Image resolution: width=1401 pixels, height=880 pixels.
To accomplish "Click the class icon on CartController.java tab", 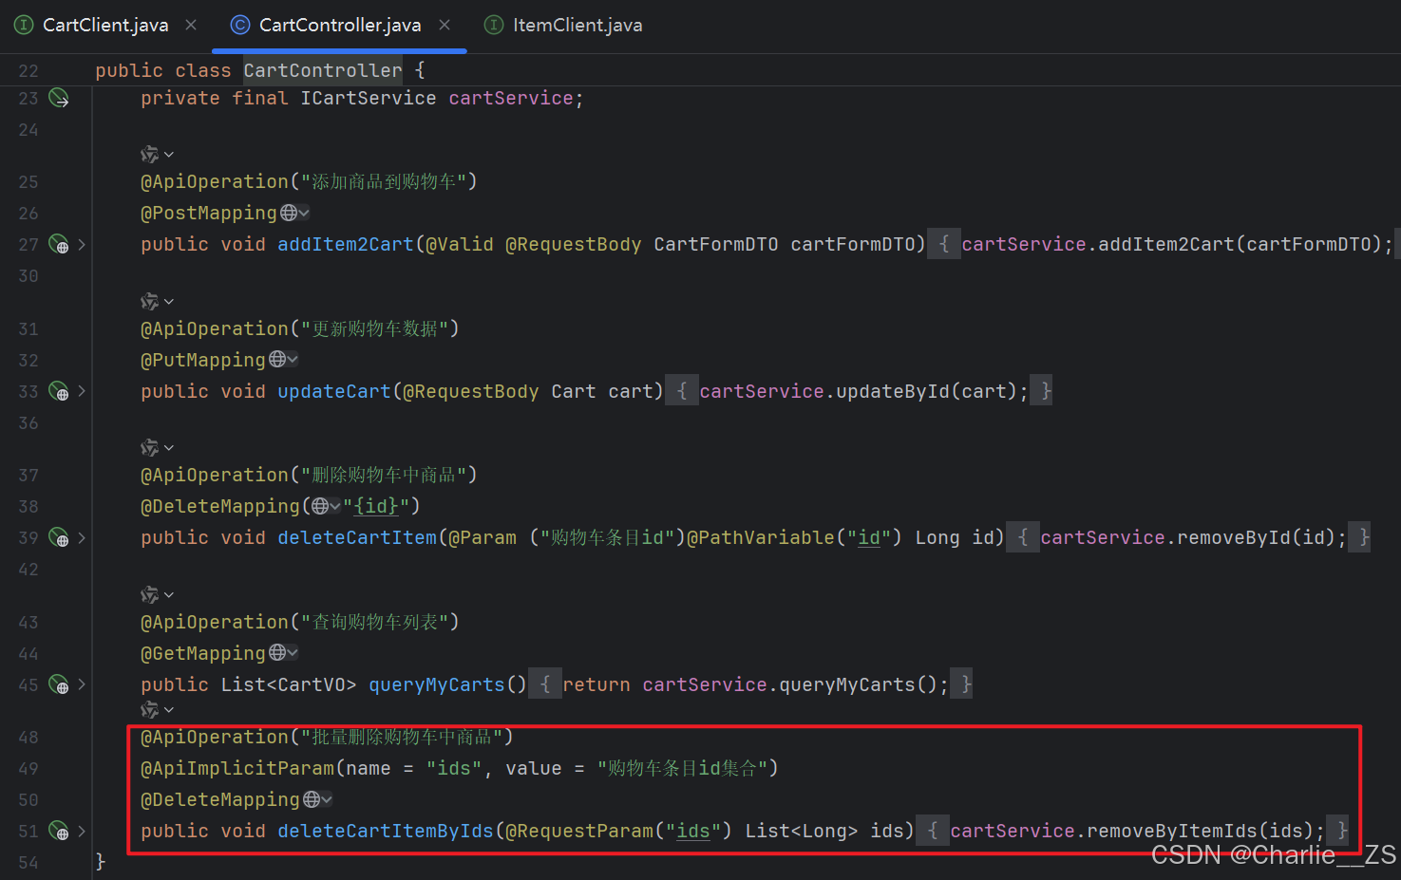I will (240, 25).
